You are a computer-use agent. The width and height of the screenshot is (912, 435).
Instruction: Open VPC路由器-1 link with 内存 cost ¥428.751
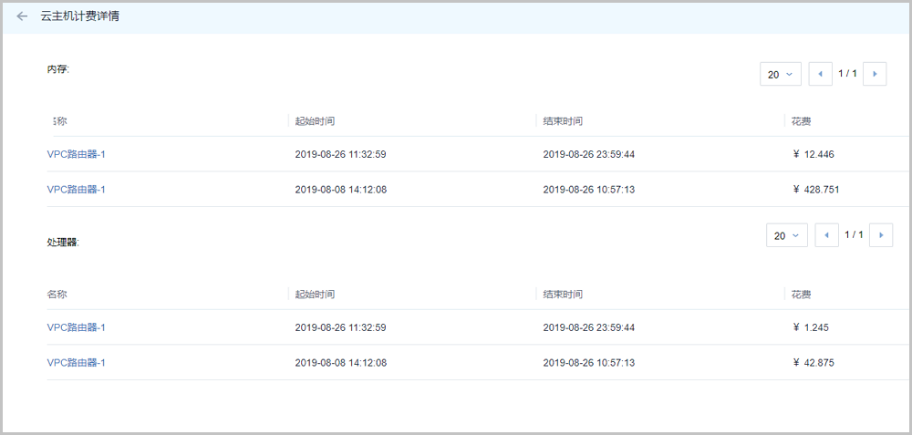[x=77, y=190]
